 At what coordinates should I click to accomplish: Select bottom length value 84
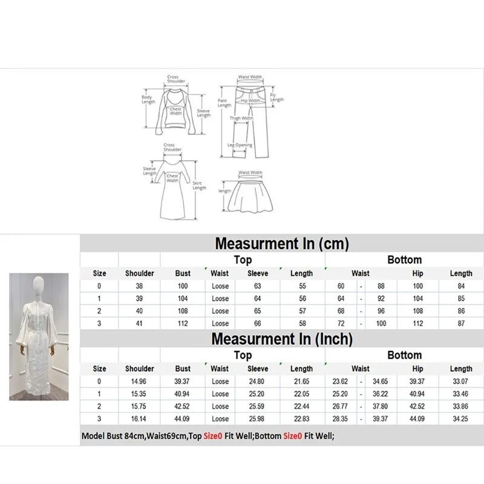click(461, 286)
